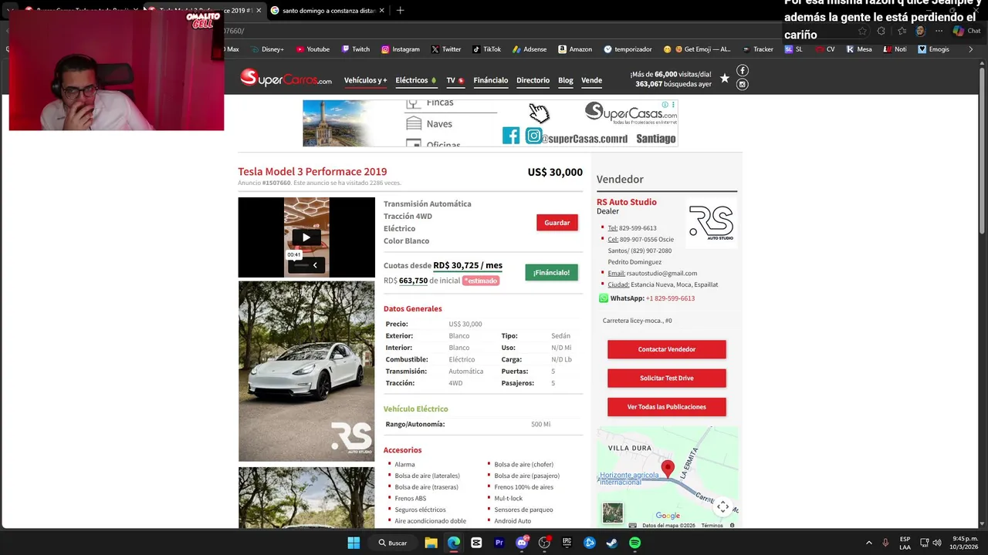
Task: Open Epic Games launcher from taskbar
Action: point(567,543)
